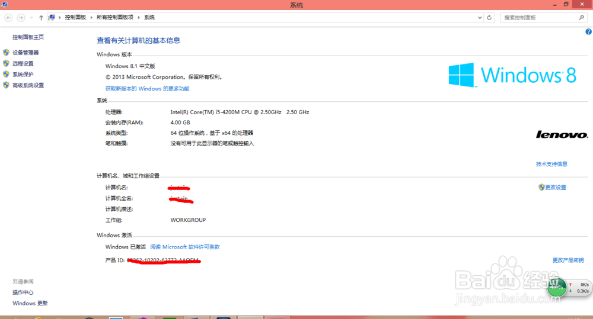This screenshot has height=319, width=593.
Task: Open 系统保护 in the left pane
Action: pos(23,75)
